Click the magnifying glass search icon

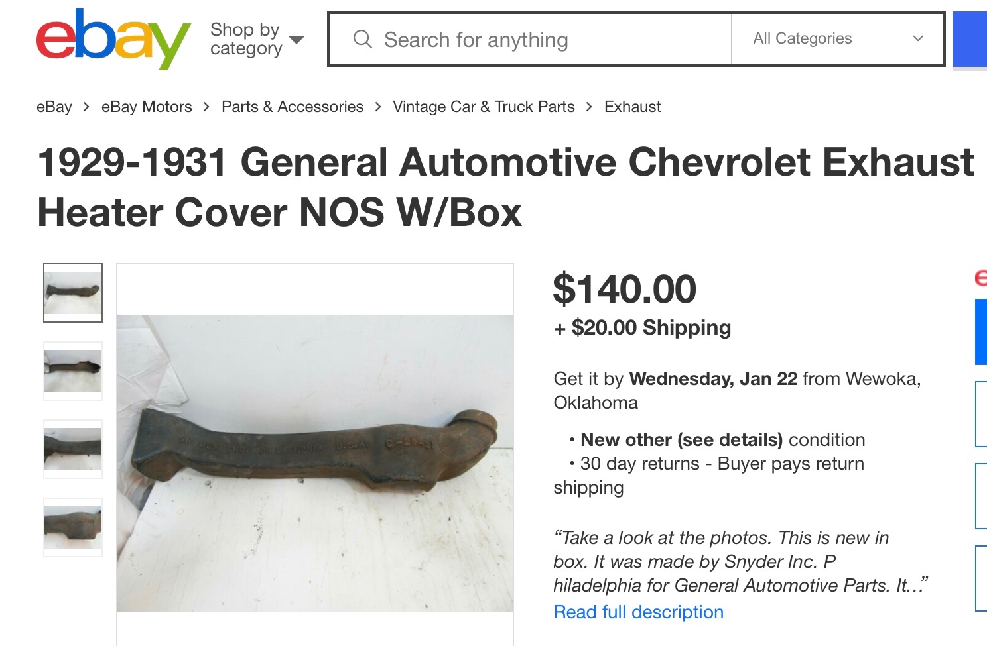click(362, 39)
